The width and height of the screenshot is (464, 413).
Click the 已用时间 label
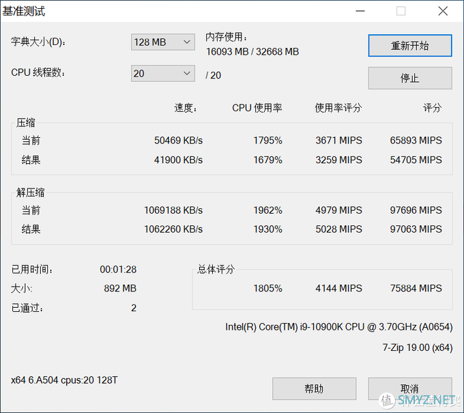32,270
